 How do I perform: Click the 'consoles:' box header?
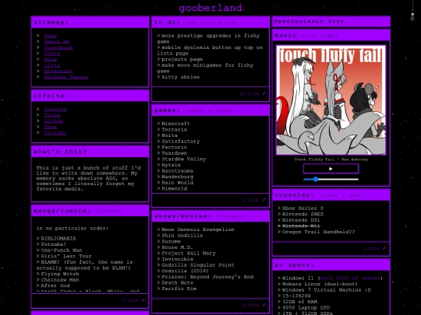click(x=331, y=195)
